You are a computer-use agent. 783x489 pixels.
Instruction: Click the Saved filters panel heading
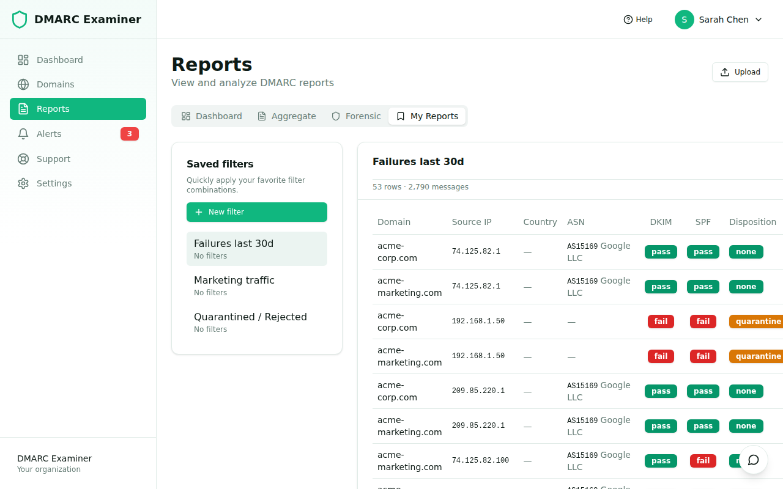click(220, 164)
